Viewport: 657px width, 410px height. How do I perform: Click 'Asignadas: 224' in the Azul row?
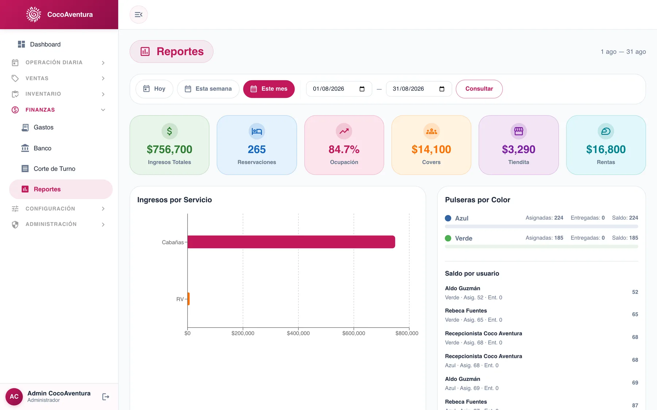pos(545,218)
